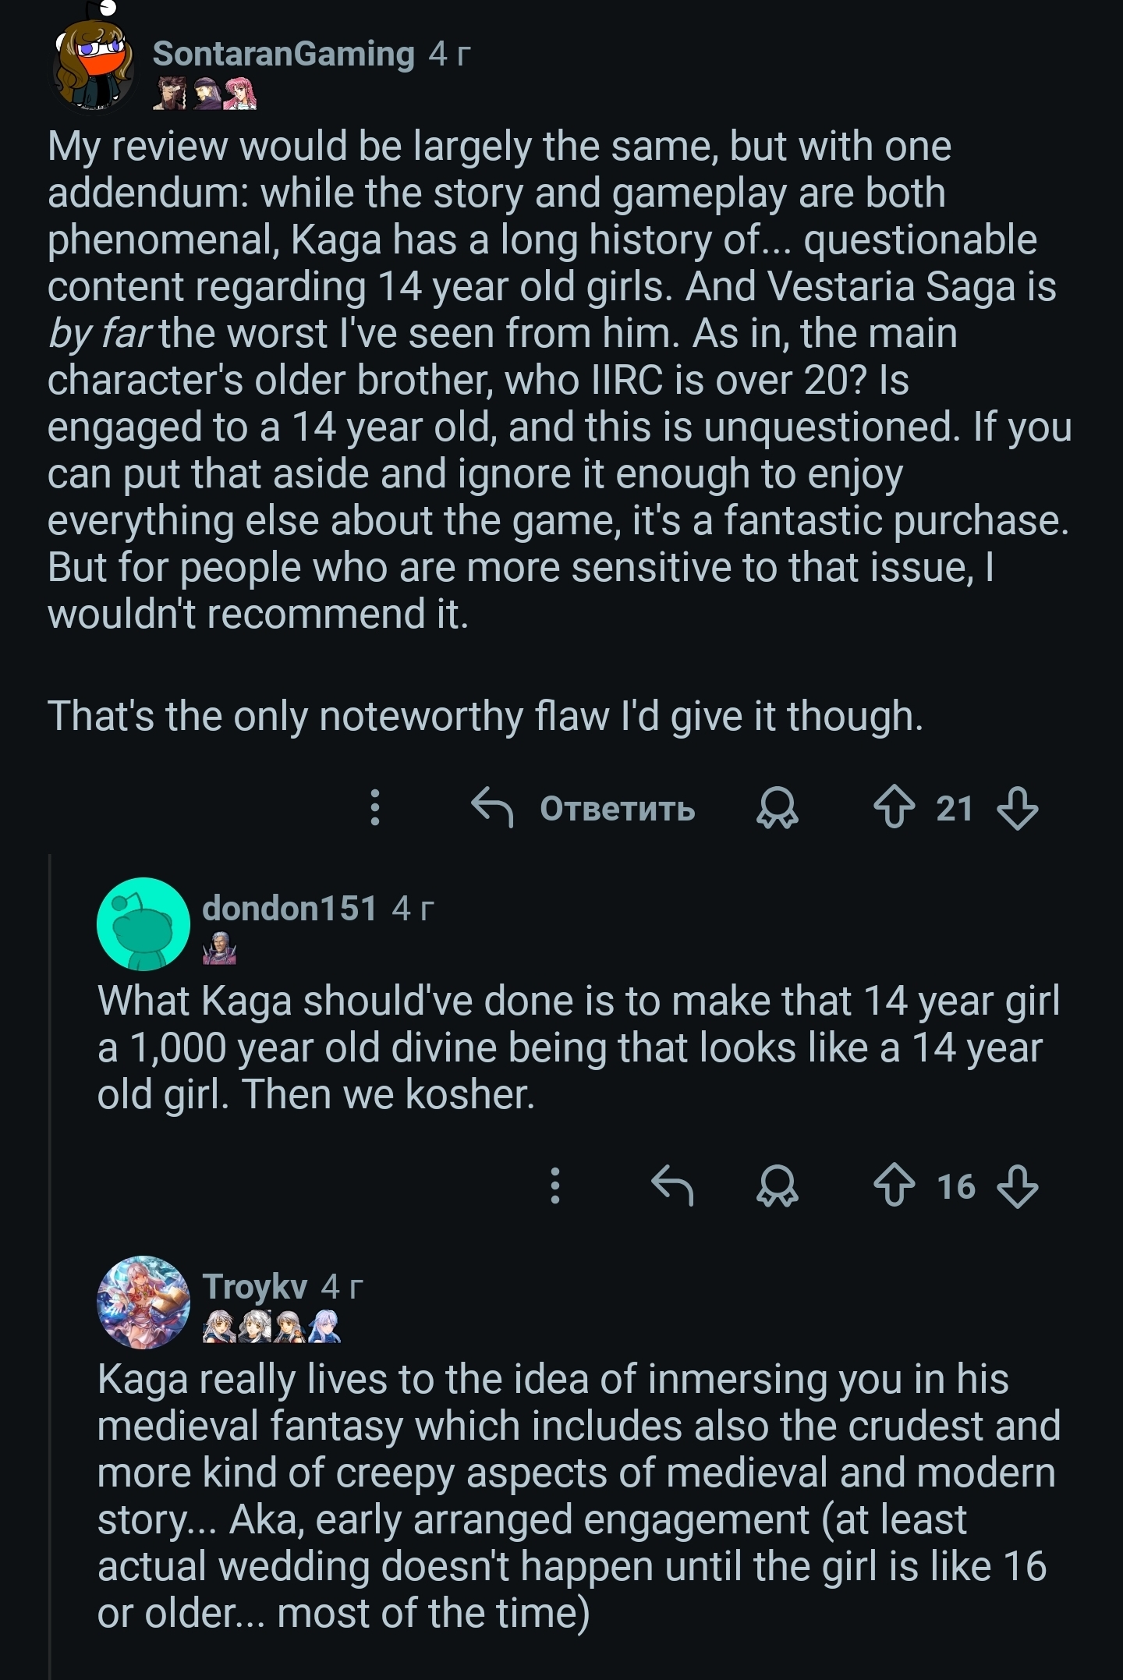Open three-dot menu on SontaranGaming's comment
Viewport: 1123px width, 1680px height.
pos(375,807)
